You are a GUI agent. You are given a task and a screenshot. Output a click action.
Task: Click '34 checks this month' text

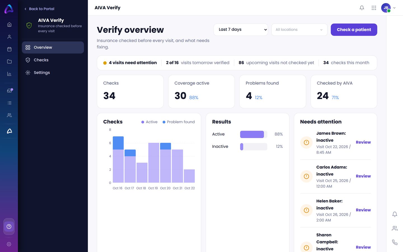[346, 63]
